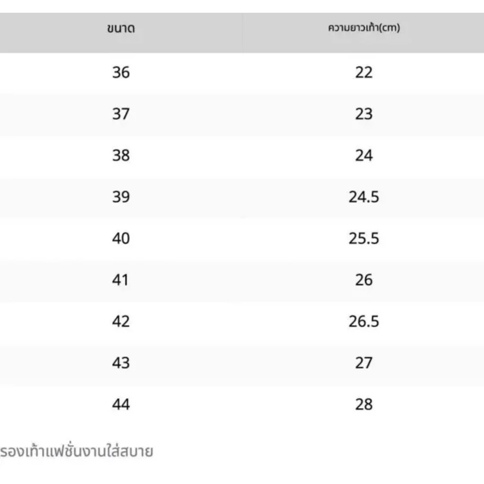Screen dimensions: 484x484
Task: Click the foot length value 26
Action: coord(364,280)
